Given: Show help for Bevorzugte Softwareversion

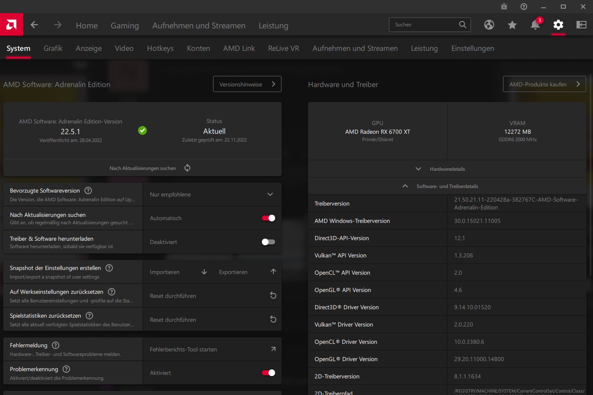Looking at the screenshot, I should (88, 191).
